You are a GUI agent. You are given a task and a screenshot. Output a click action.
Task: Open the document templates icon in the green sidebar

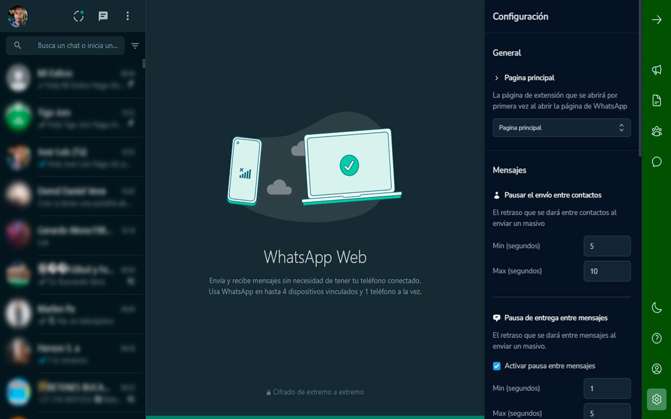click(x=656, y=101)
